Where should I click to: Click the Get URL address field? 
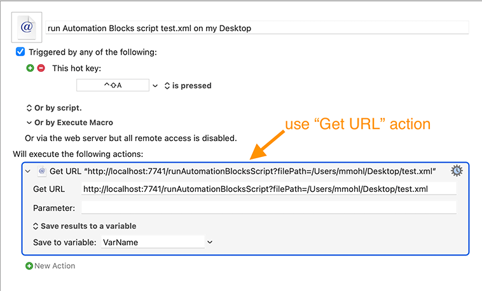coord(269,189)
